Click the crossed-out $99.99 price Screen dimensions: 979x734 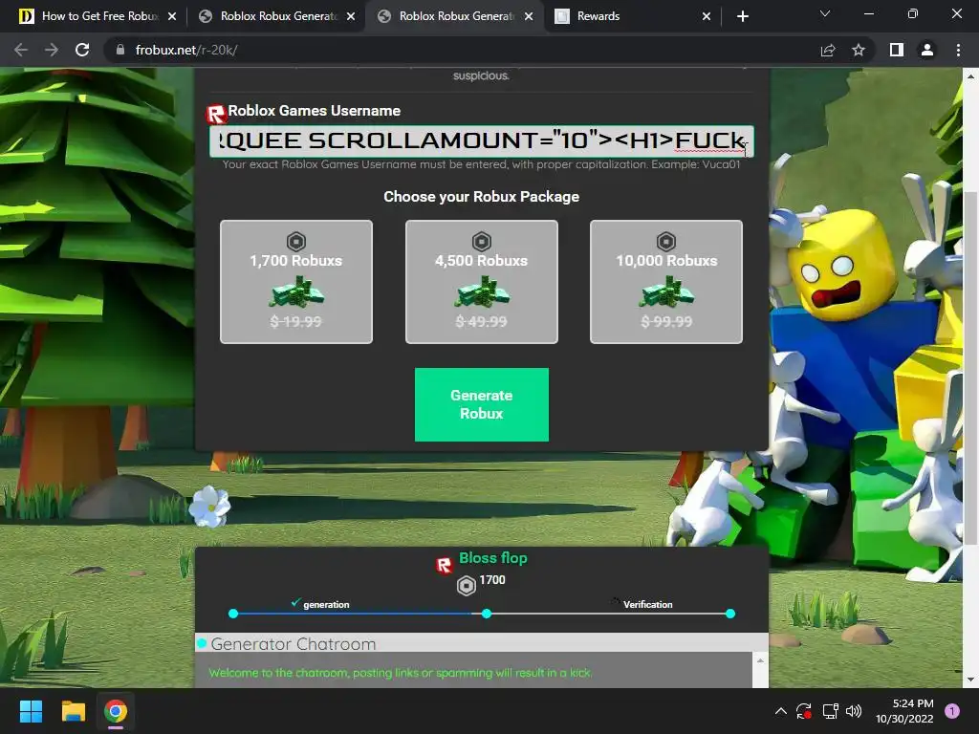pyautogui.click(x=666, y=321)
